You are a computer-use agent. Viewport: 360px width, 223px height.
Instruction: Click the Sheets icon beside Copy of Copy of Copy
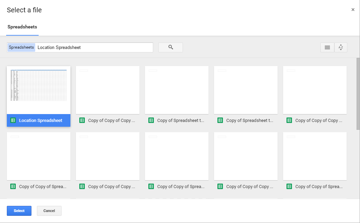tap(82, 120)
